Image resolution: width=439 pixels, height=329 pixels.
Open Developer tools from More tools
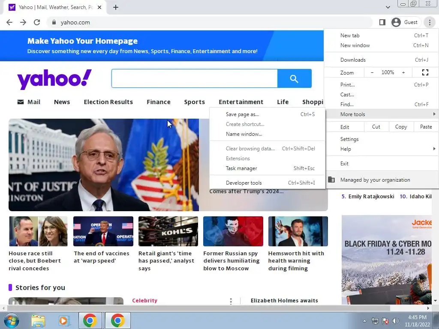(x=268, y=183)
